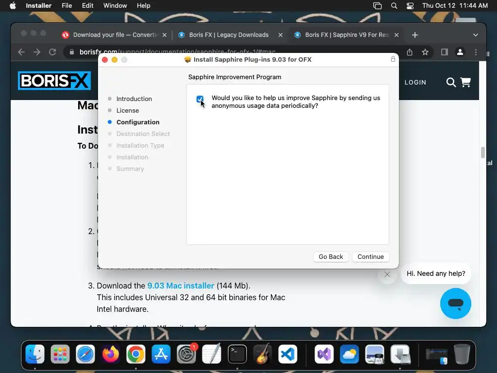Open System Preferences from the Dock
497x373 pixels.
click(186, 354)
